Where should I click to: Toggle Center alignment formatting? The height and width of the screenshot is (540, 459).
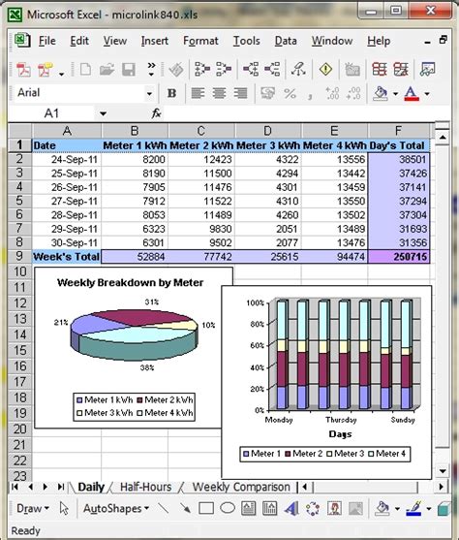[x=219, y=93]
